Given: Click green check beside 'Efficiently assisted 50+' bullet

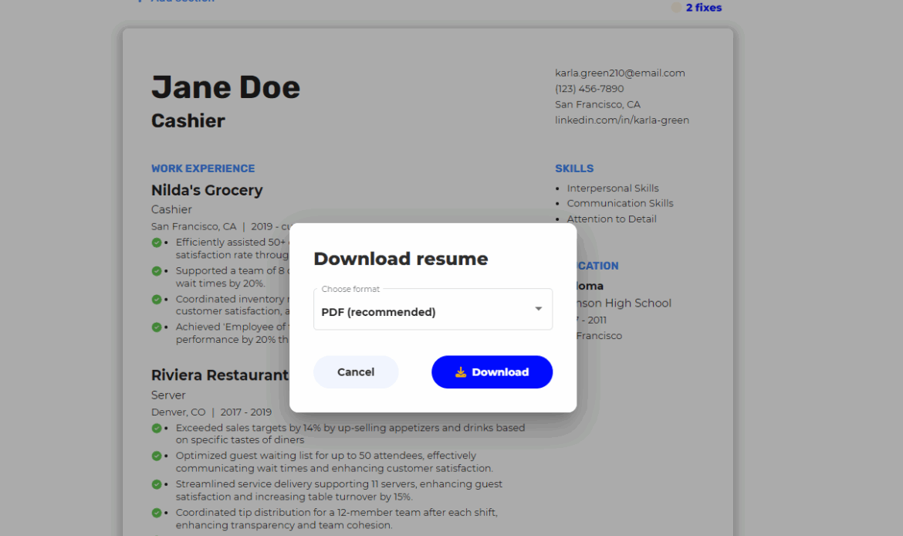Looking at the screenshot, I should [157, 243].
